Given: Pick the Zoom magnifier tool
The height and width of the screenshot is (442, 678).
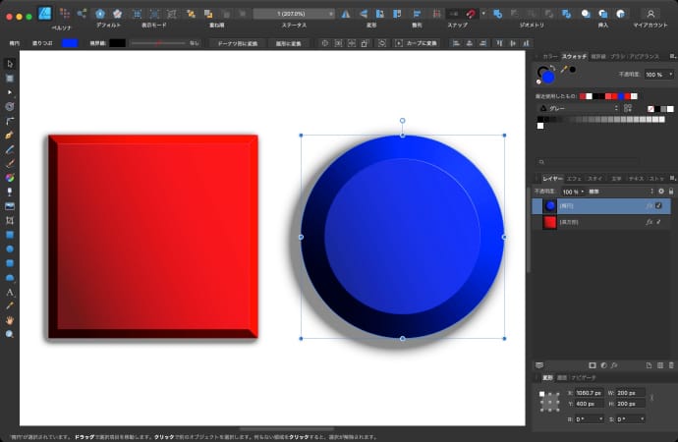Looking at the screenshot, I should 10,334.
